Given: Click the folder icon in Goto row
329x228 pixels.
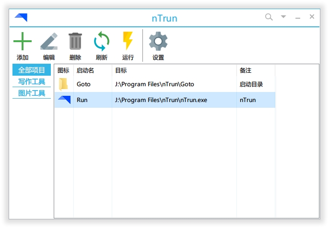Looking at the screenshot, I should [63, 84].
